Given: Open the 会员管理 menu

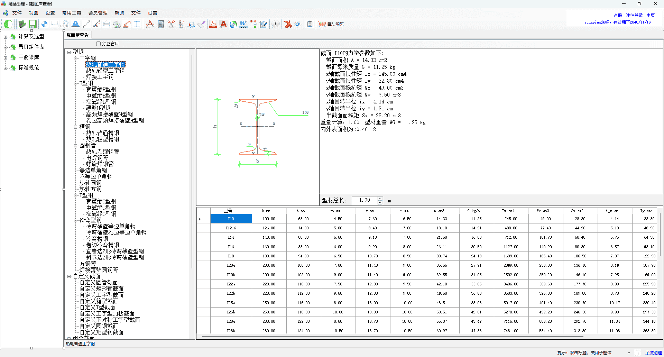Looking at the screenshot, I should pos(98,13).
